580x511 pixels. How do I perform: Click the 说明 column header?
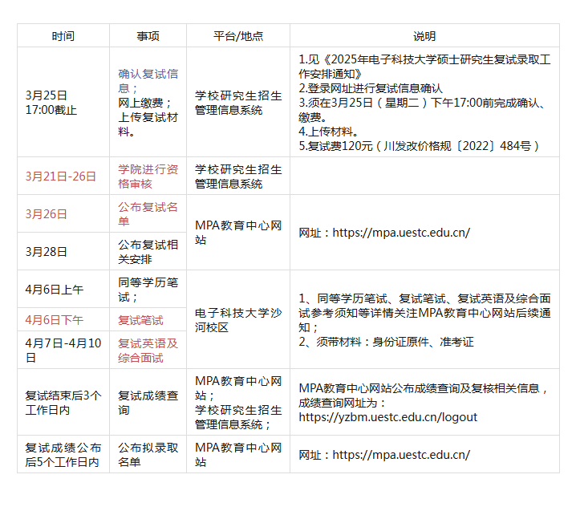point(424,36)
